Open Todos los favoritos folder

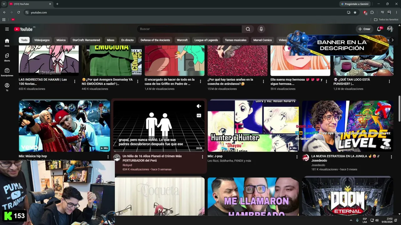pos(386,20)
